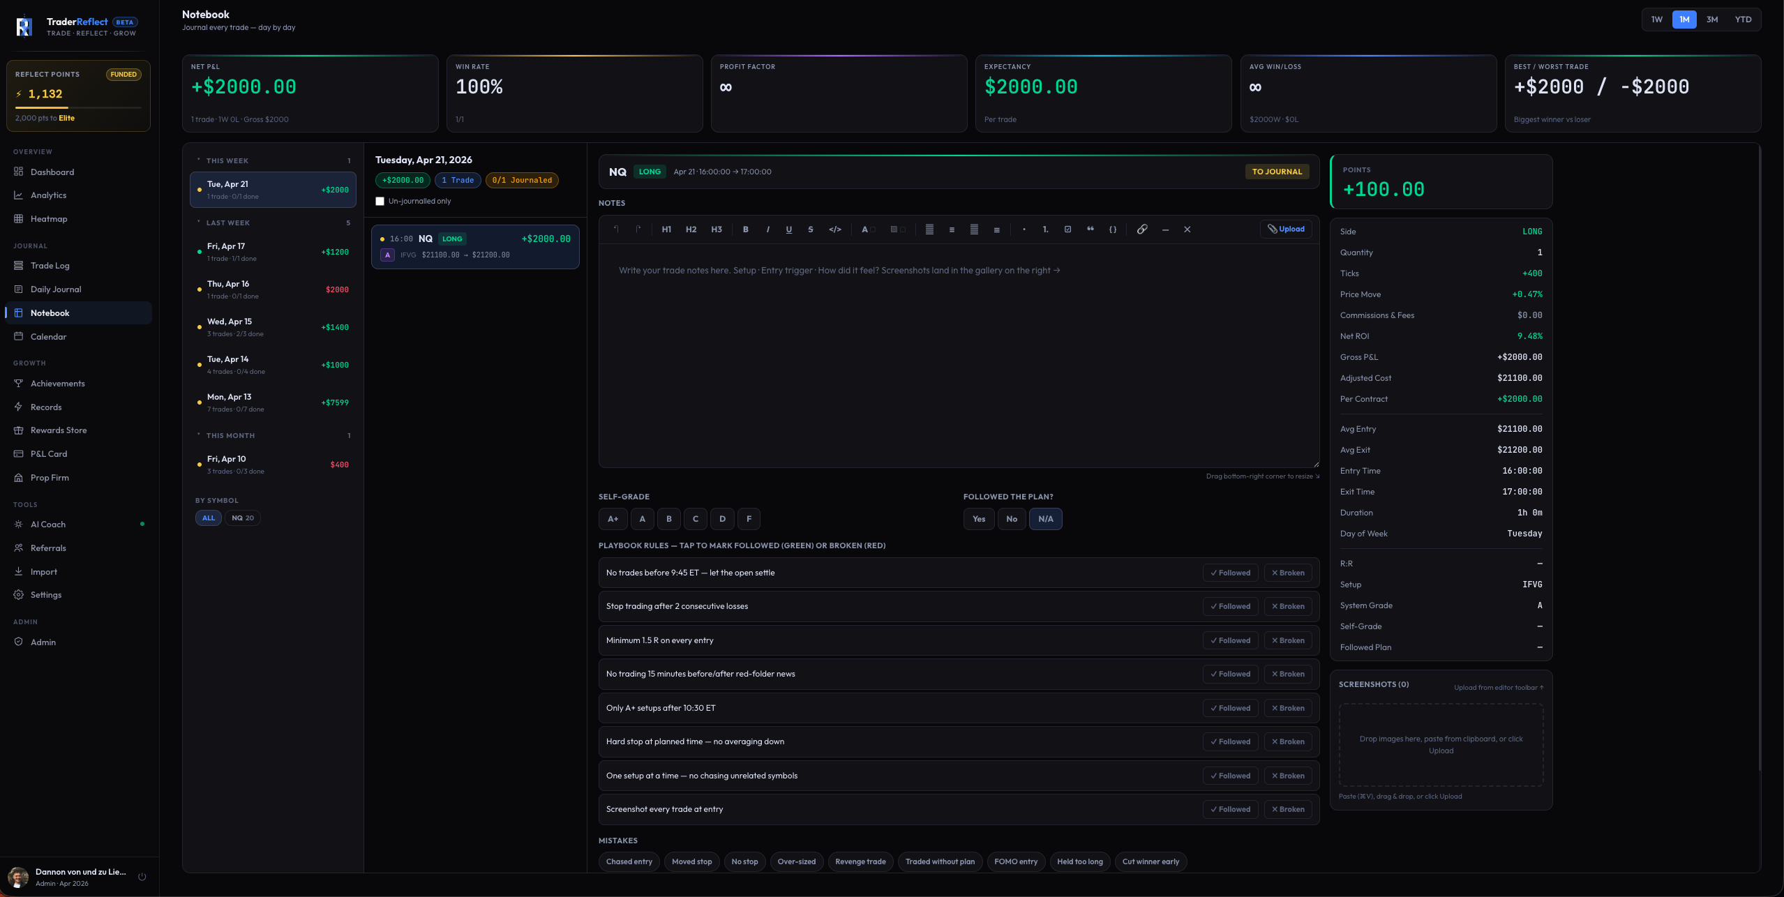
Task: Switch range to 1W tab
Action: coord(1657,20)
